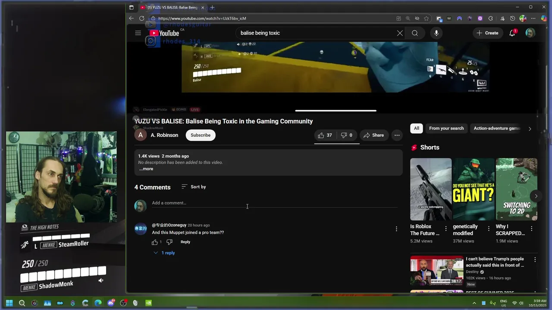Open the browser extensions puzzle icon
The height and width of the screenshot is (310, 552).
coord(490,19)
